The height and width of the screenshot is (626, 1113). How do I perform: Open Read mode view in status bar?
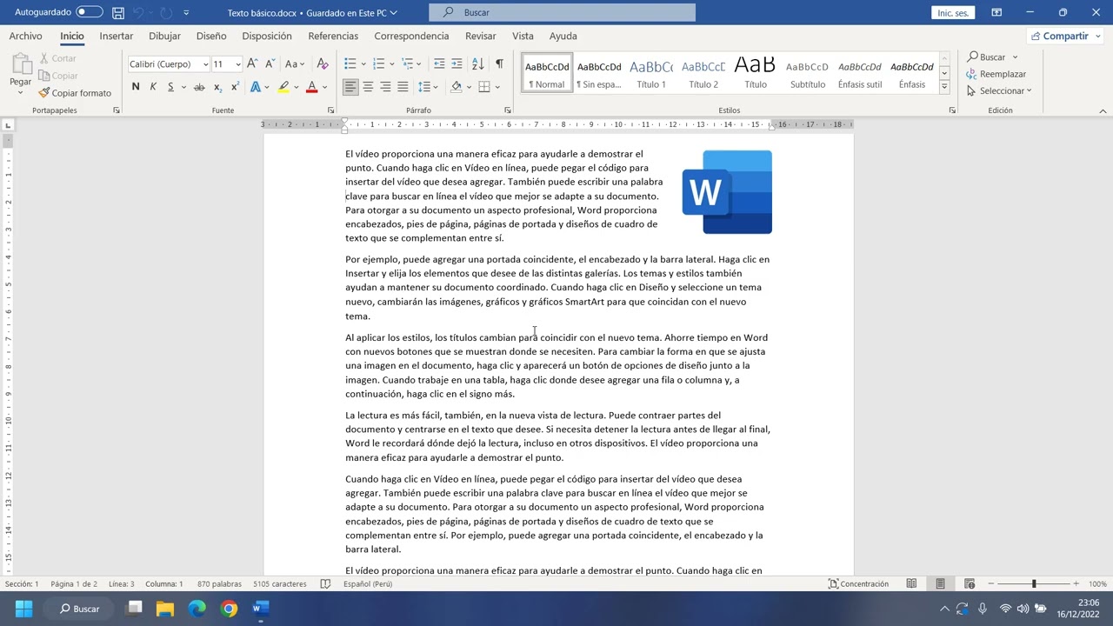tap(911, 584)
